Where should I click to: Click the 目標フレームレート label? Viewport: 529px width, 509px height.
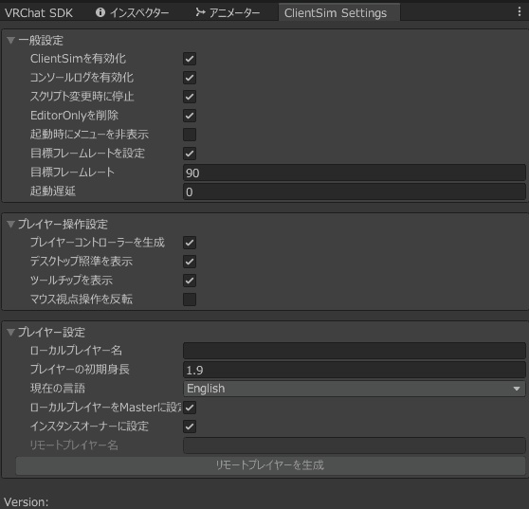73,173
